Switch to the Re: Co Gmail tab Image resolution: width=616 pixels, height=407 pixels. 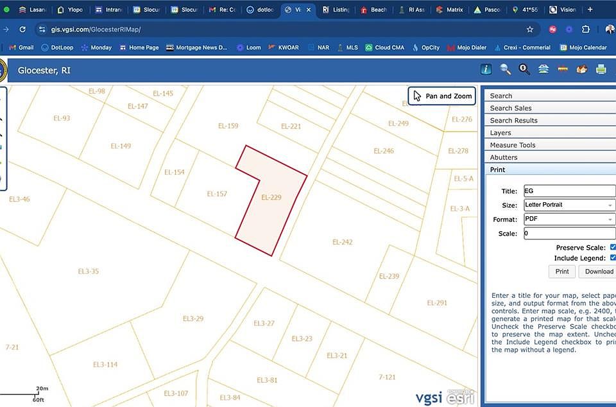pyautogui.click(x=223, y=10)
